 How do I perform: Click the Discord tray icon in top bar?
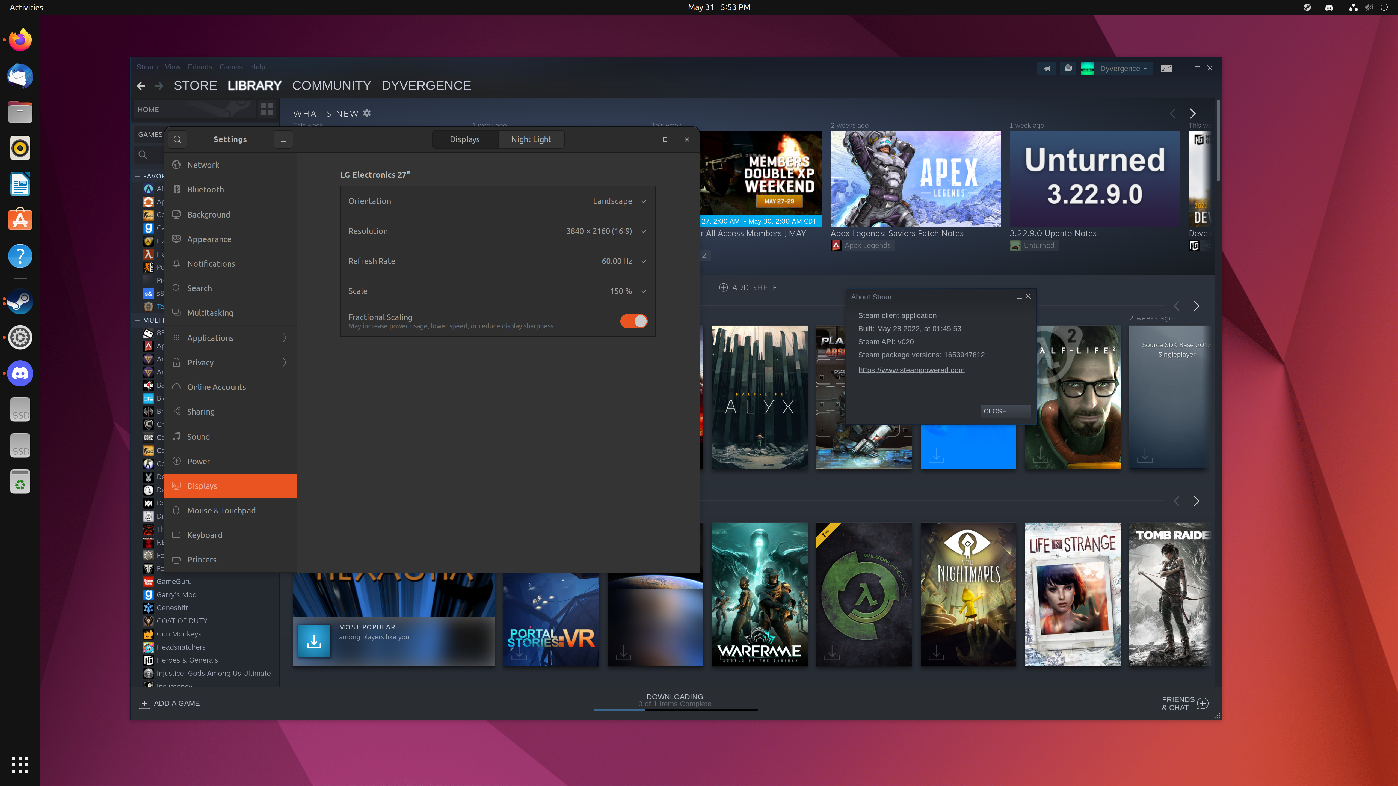[1329, 8]
